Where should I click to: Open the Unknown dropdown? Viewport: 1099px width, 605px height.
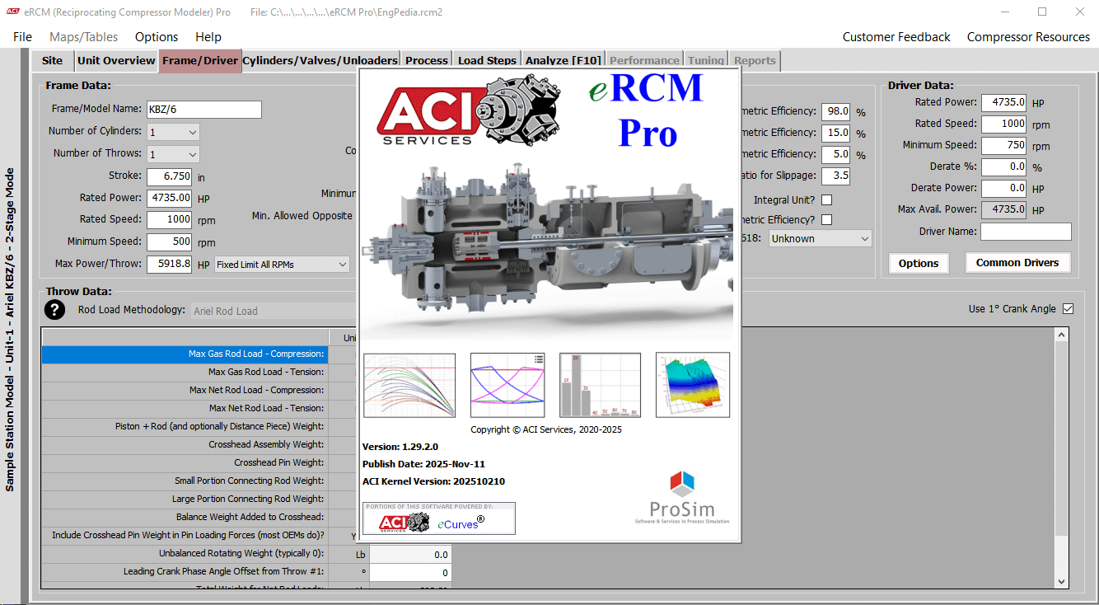click(x=820, y=238)
